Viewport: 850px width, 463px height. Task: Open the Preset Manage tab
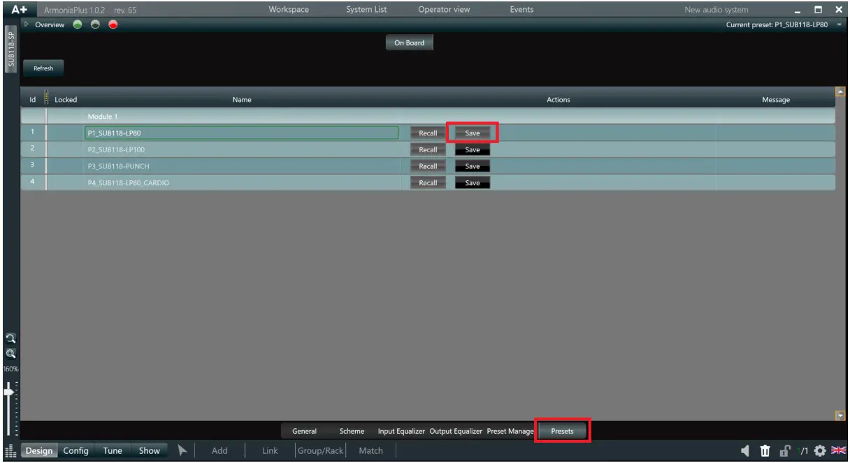510,431
